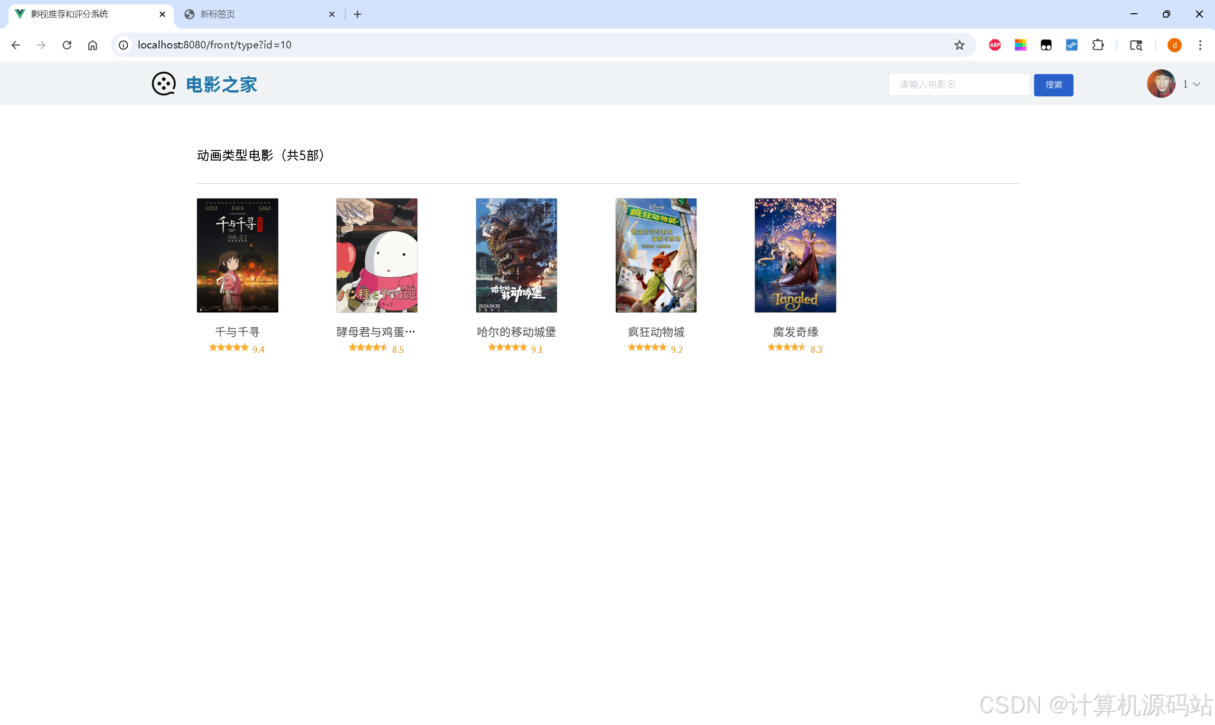Open the Extensions puzzle icon

(1098, 45)
